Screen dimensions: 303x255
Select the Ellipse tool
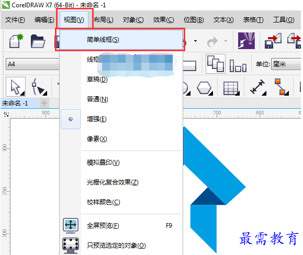(x=186, y=88)
